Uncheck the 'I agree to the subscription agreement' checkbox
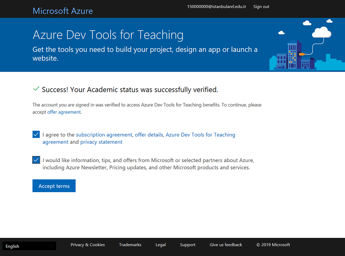 click(36, 134)
